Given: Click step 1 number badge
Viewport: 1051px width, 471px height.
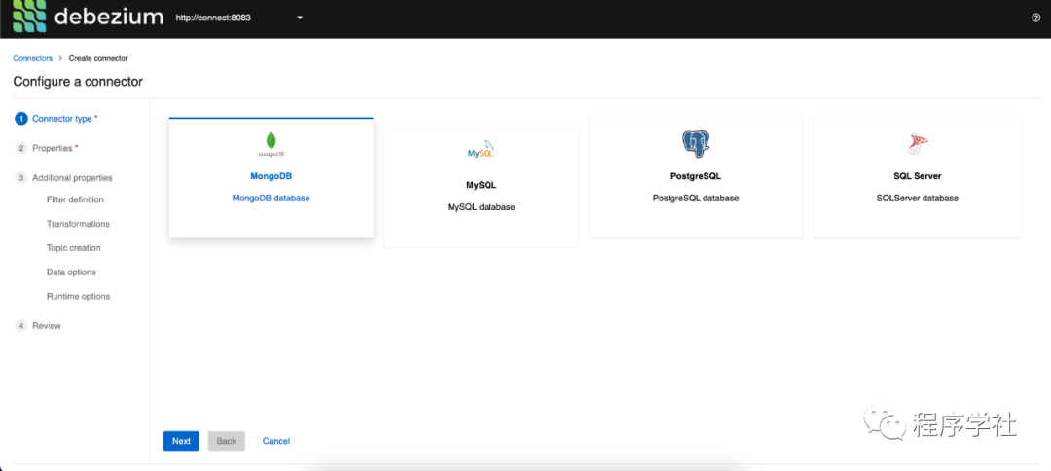Looking at the screenshot, I should coord(21,119).
